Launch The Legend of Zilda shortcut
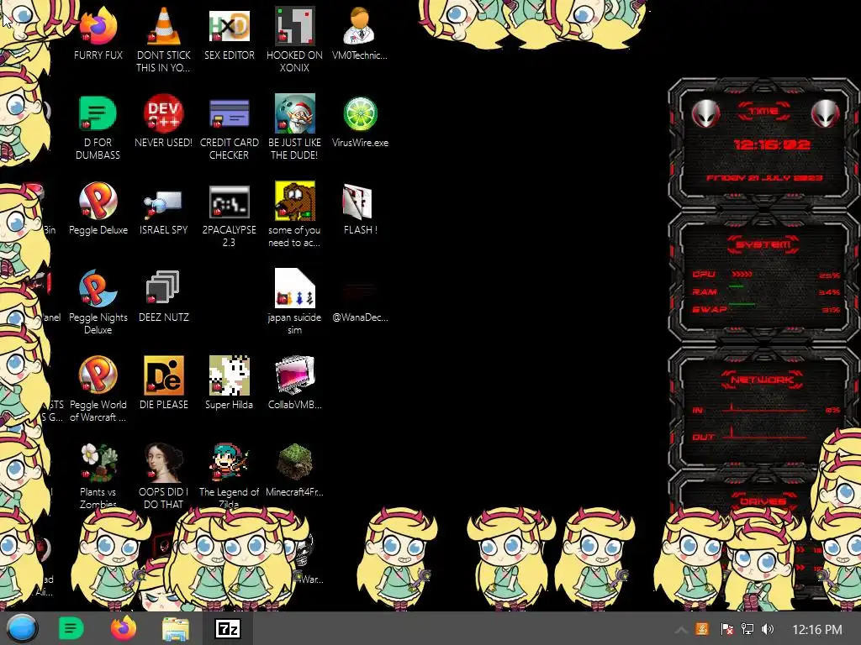The image size is (861, 645). click(230, 463)
